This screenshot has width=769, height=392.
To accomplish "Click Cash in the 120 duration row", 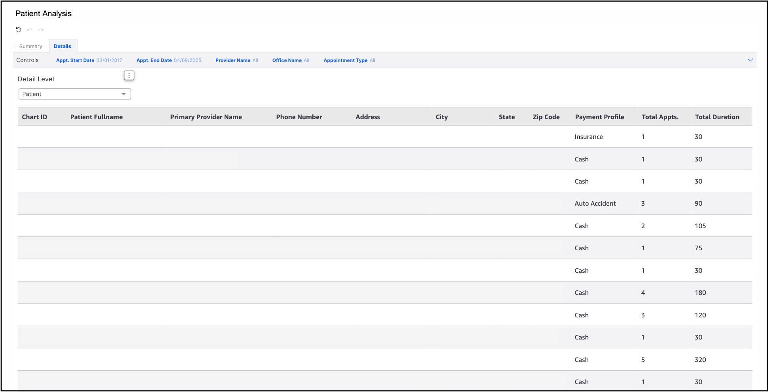I will point(582,315).
